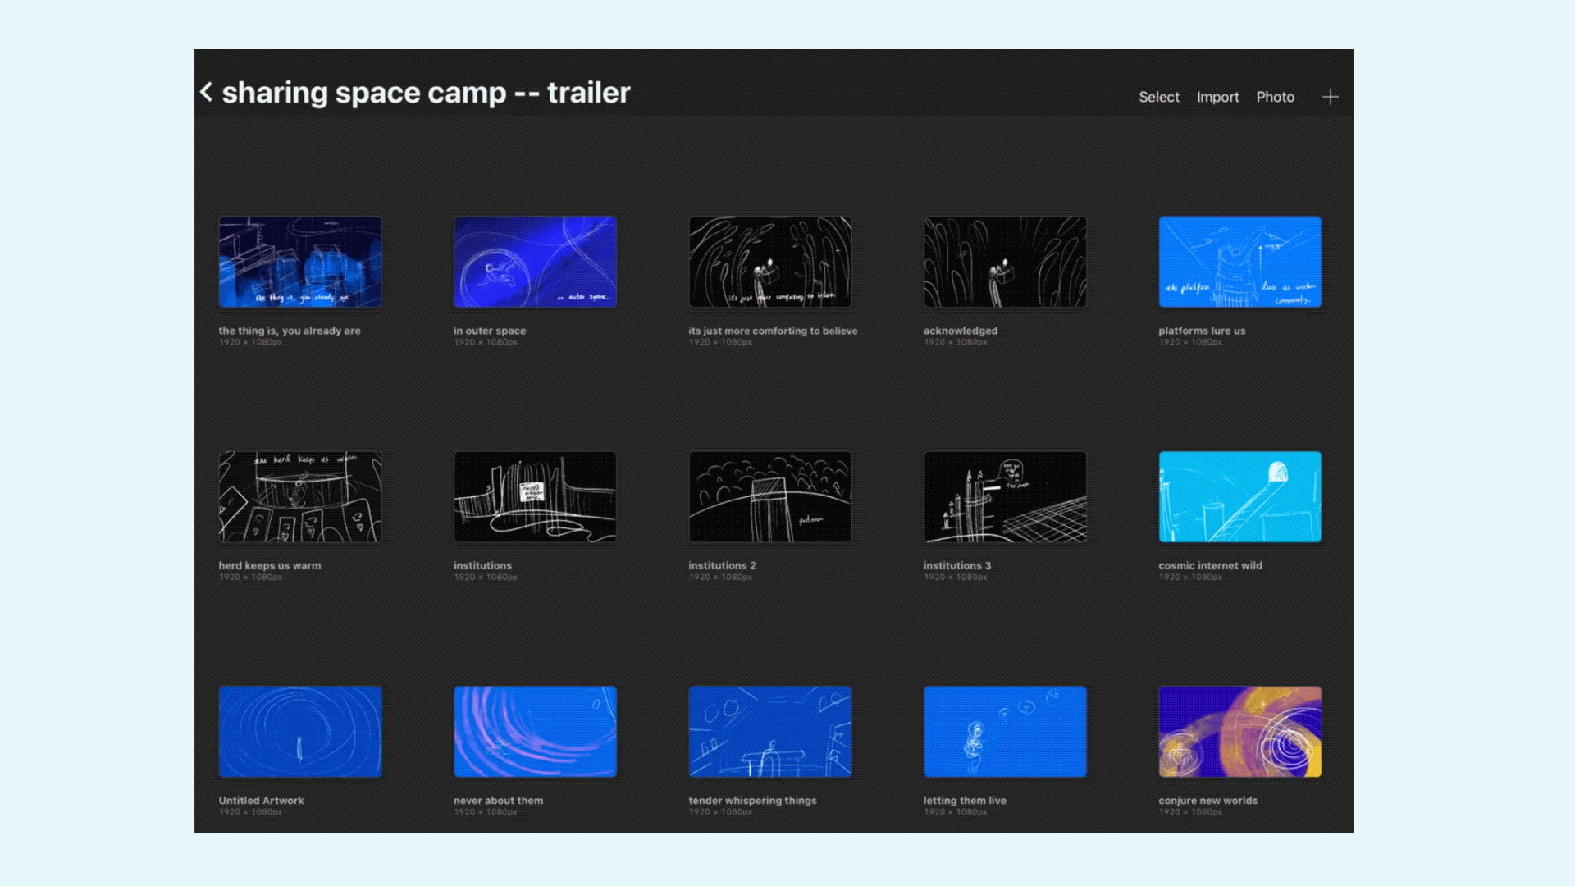Open the 'in outer space' artwork thumbnail
Screen dimensions: 1575x886
(x=535, y=262)
